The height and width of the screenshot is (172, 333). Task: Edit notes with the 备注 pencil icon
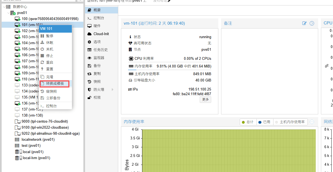click(304, 23)
